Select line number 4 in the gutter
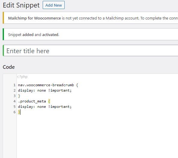Viewport: 178px width, 158px height. (14, 101)
